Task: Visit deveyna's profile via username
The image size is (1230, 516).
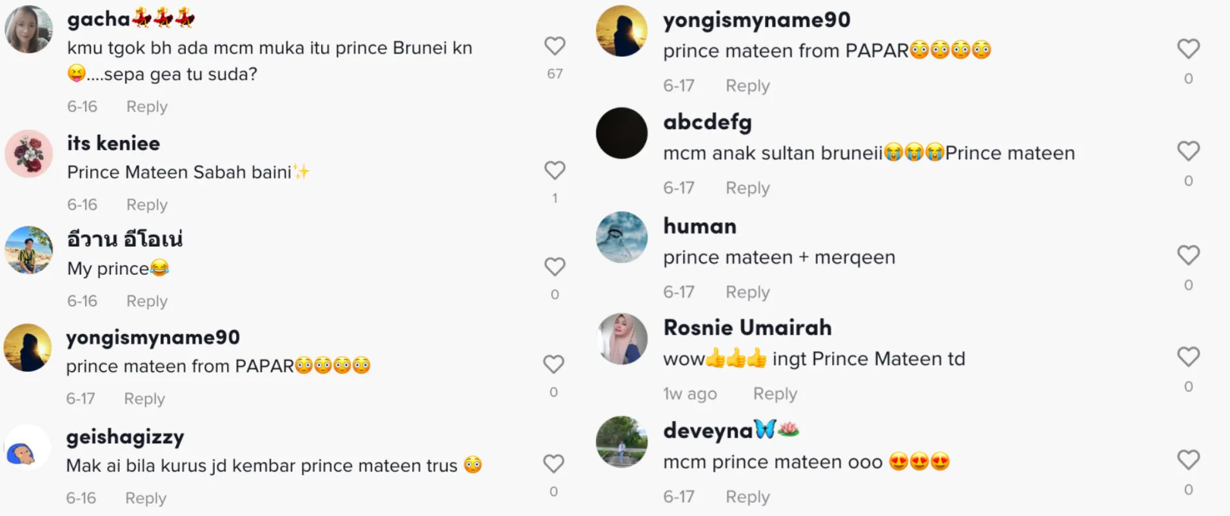Action: tap(708, 430)
